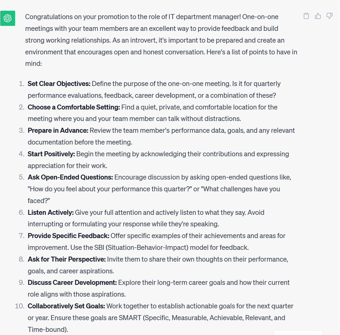Screen dimensions: 340x335
Task: Click the green ChatGPT avatar logo
Action: [x=8, y=18]
